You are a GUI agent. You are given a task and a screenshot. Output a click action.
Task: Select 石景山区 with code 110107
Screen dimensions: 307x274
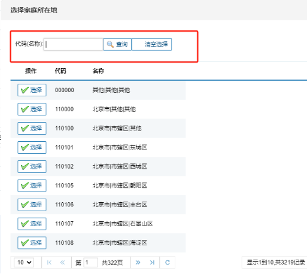pos(32,224)
